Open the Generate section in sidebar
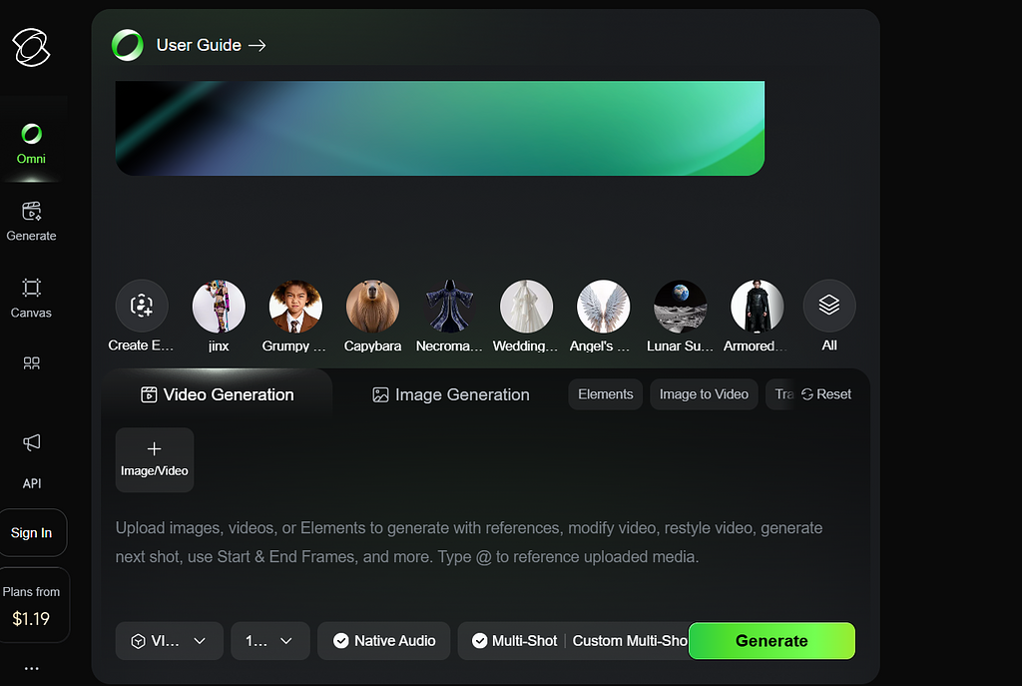The width and height of the screenshot is (1022, 686). pyautogui.click(x=31, y=220)
